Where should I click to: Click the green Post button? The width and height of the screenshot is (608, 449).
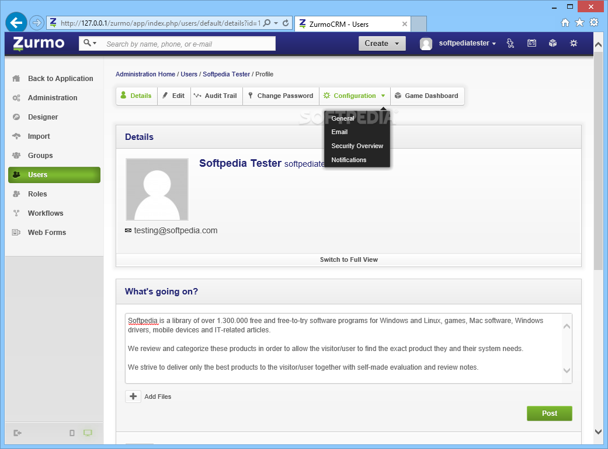pyautogui.click(x=549, y=413)
